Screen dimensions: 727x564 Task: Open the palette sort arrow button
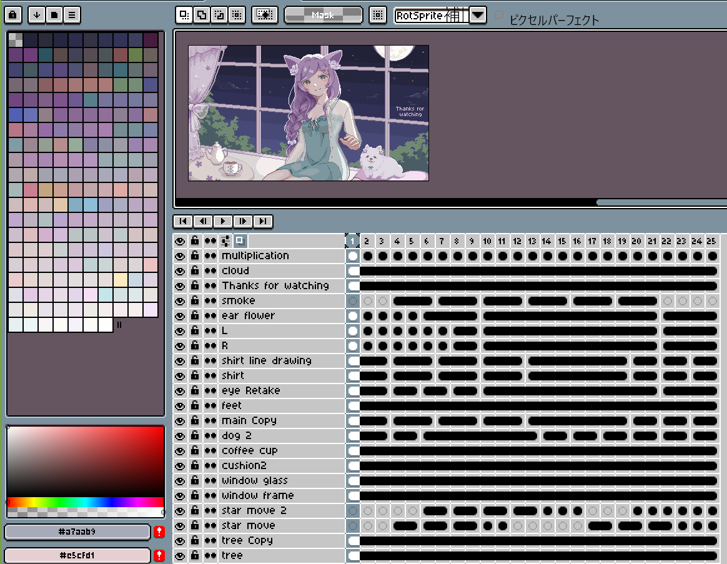[37, 15]
